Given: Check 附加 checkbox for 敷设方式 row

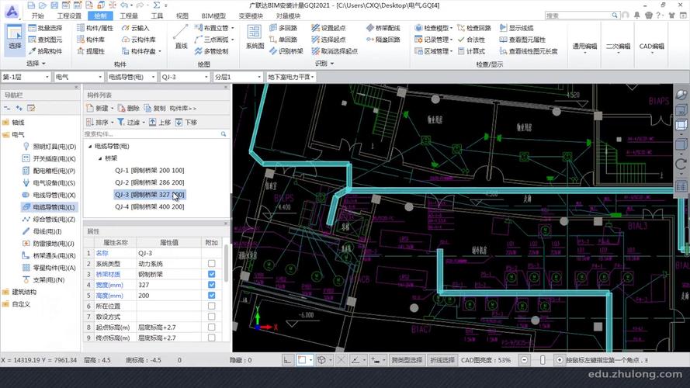Looking at the screenshot, I should tap(212, 317).
